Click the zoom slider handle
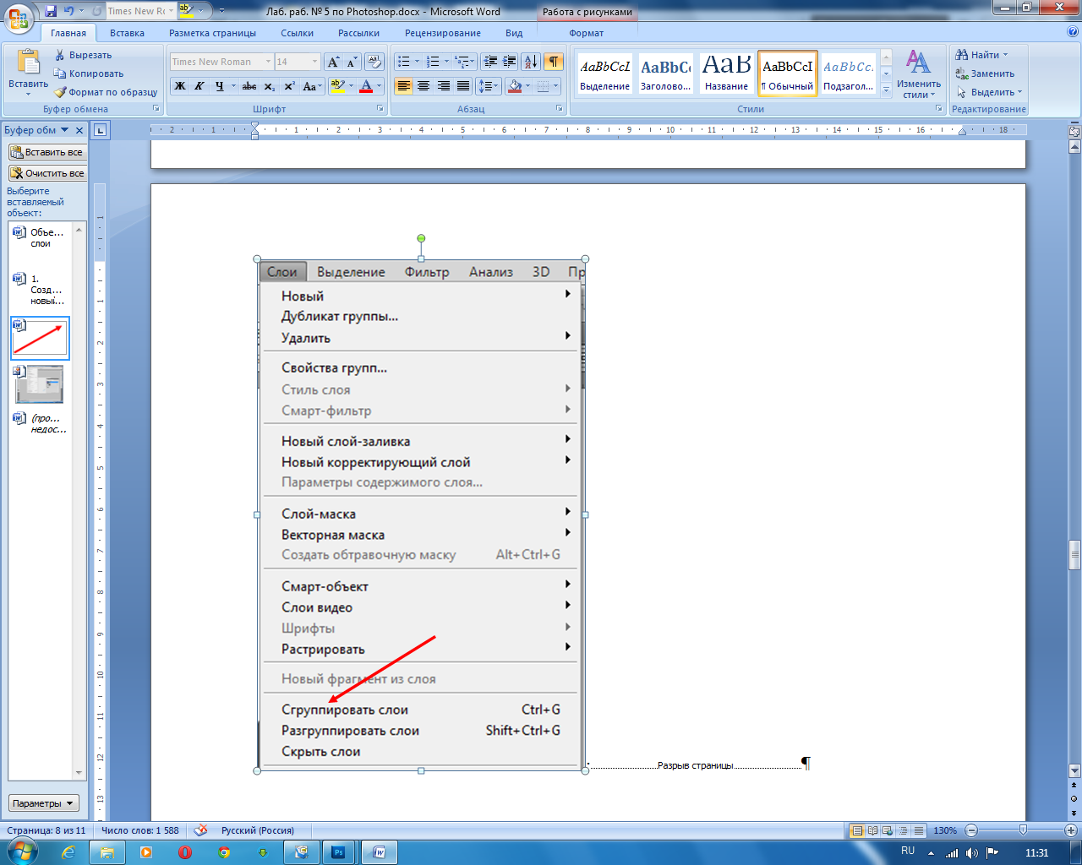The image size is (1082, 865). (1023, 830)
